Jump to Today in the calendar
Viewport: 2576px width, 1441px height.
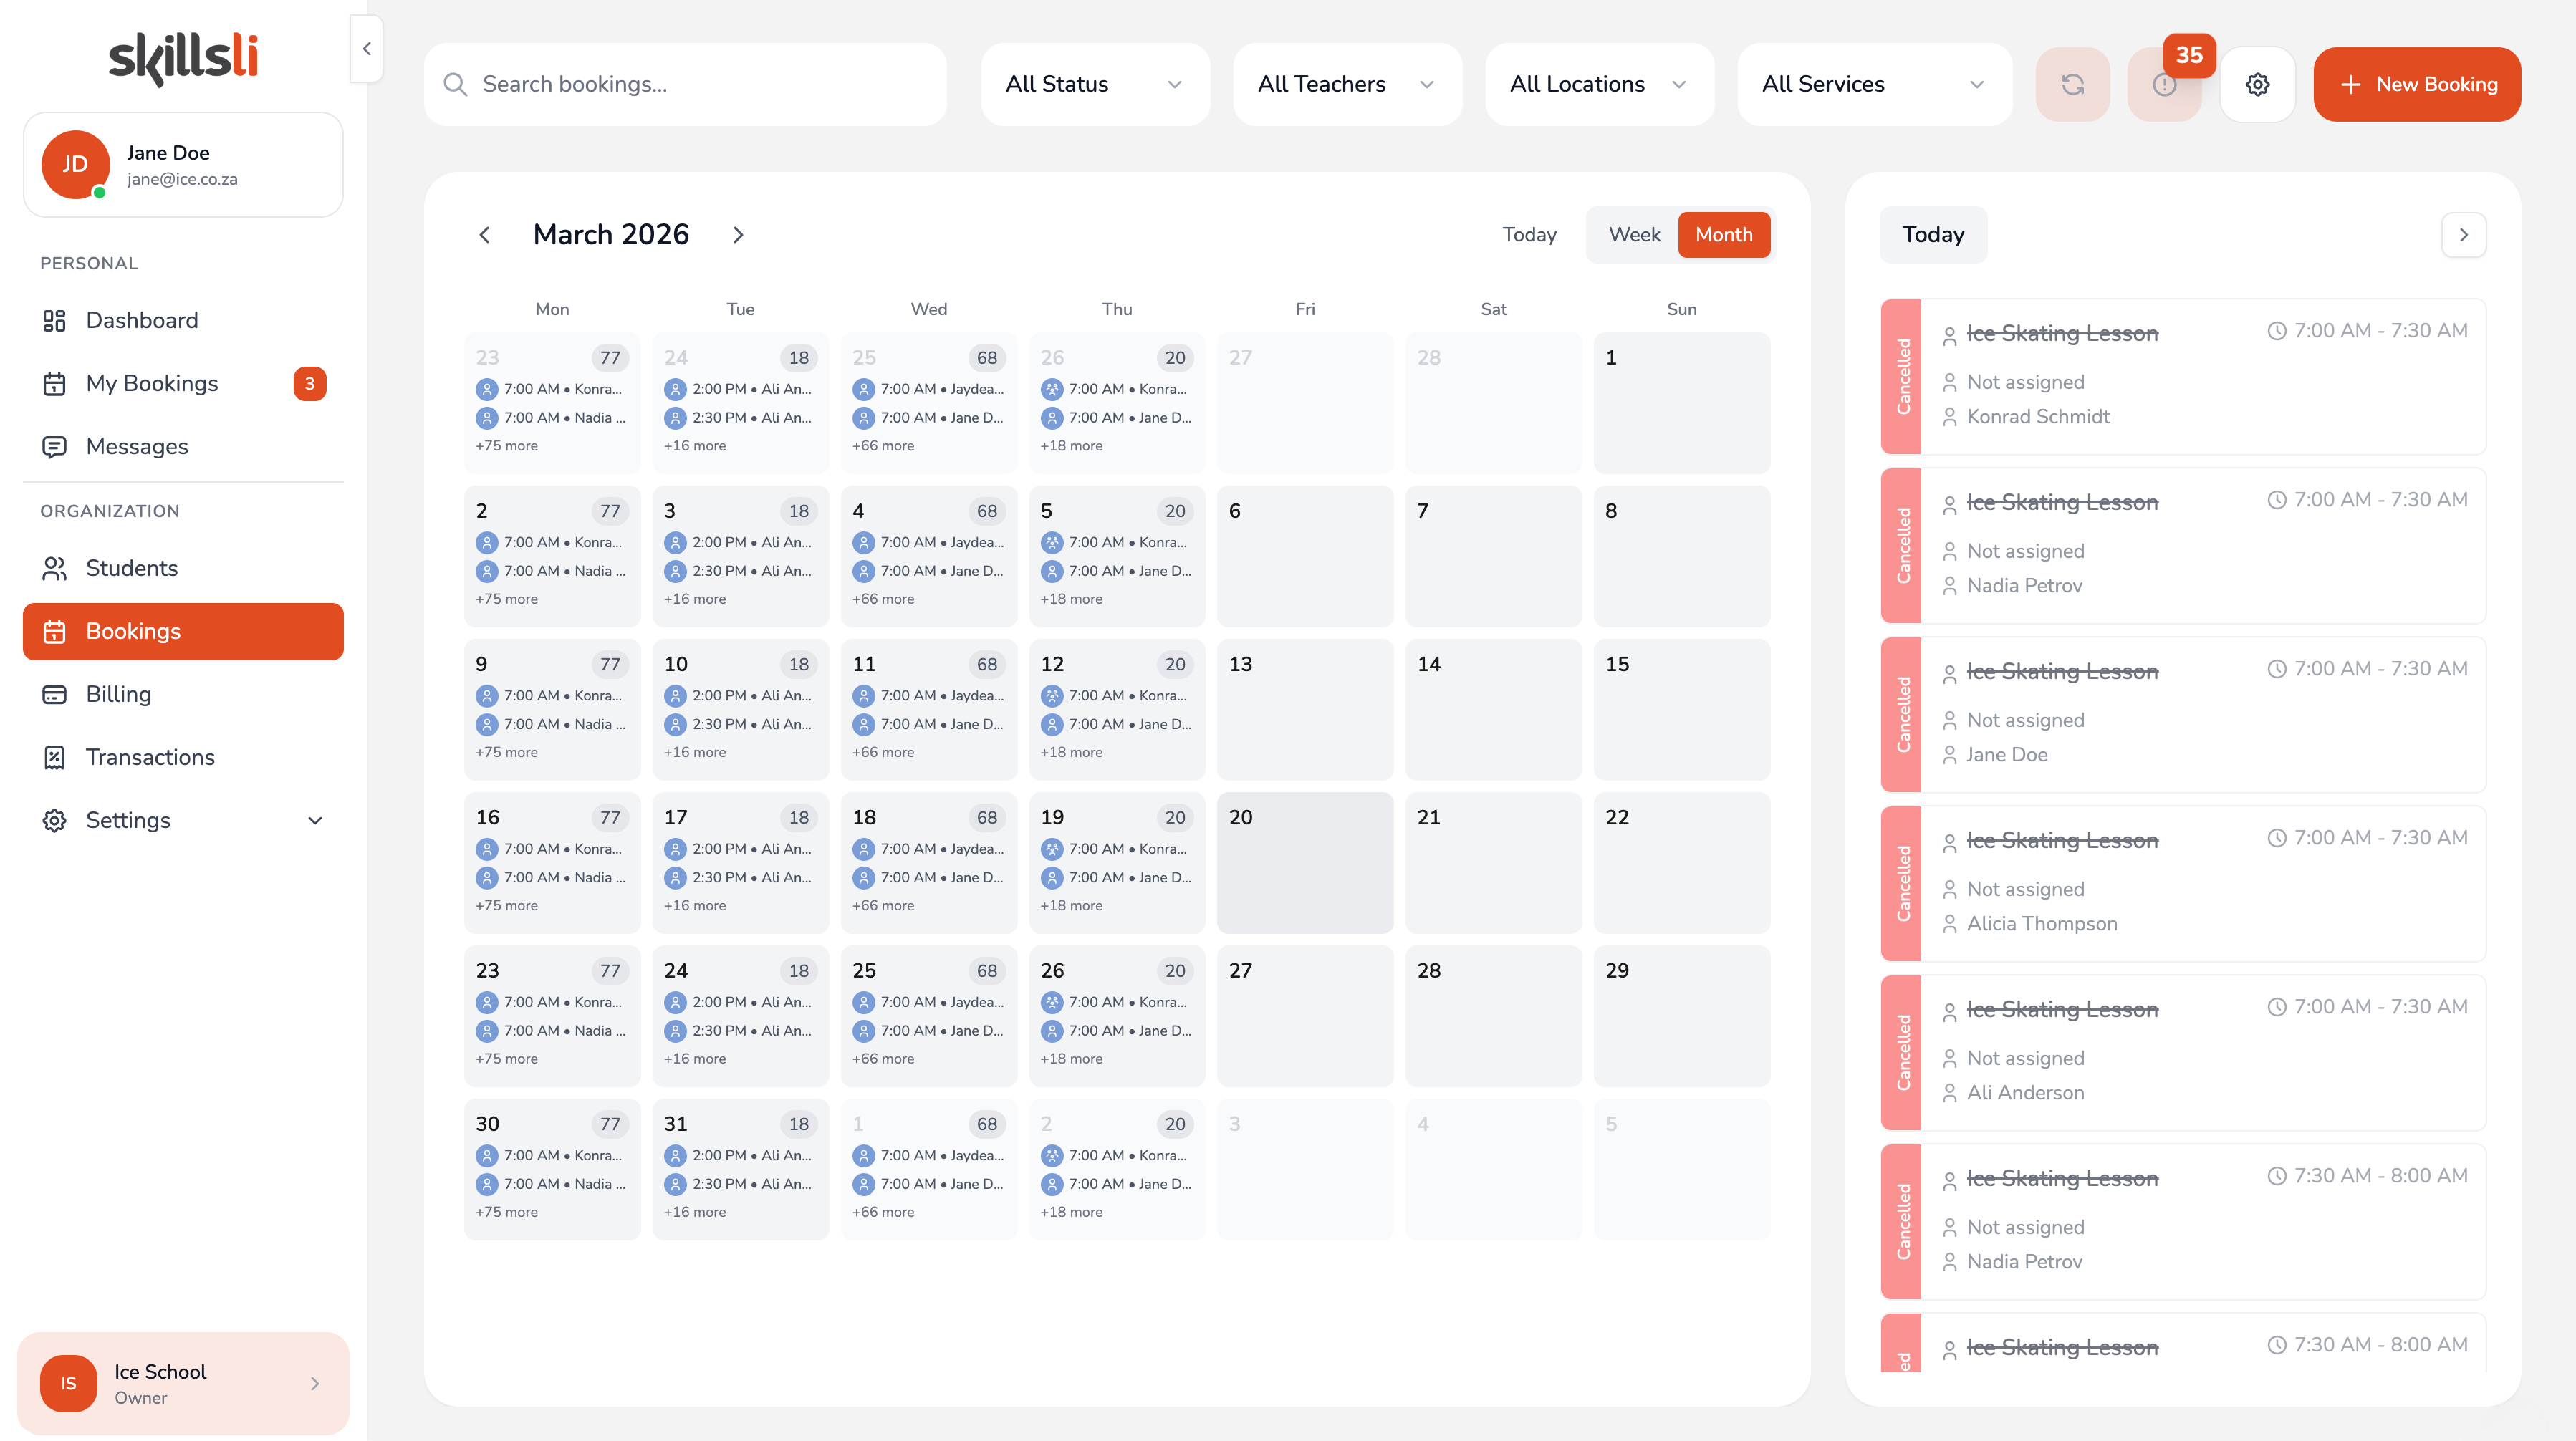pyautogui.click(x=1529, y=234)
